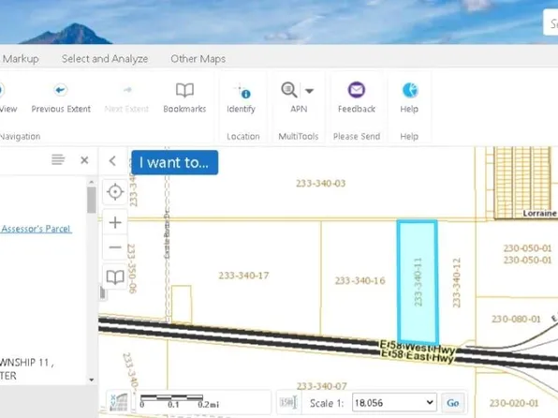558x418 pixels.
Task: Close the results side panel
Action: 84,160
